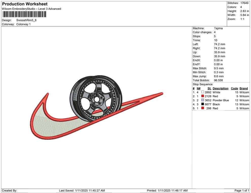The height and width of the screenshot is (193, 251).
Task: Click the 'Page 1 of 1' footer indicator
Action: (x=242, y=190)
